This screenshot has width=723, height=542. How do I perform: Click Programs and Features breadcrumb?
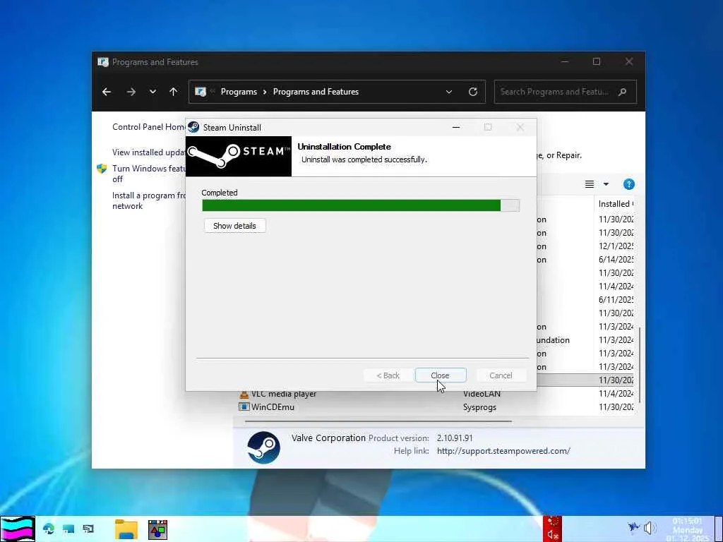point(316,92)
